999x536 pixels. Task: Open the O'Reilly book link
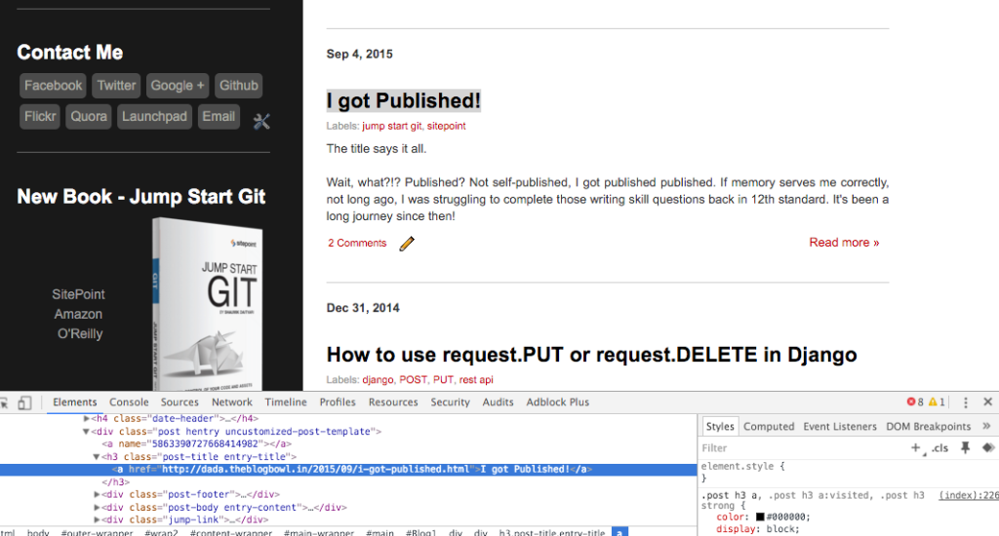pyautogui.click(x=80, y=333)
